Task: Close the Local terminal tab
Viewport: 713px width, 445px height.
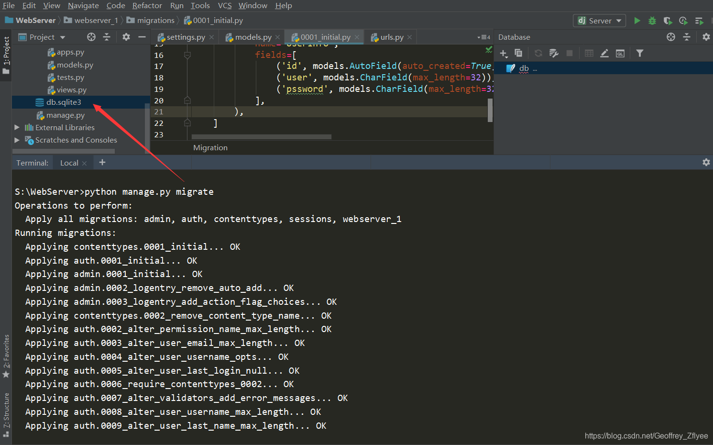Action: coord(85,163)
